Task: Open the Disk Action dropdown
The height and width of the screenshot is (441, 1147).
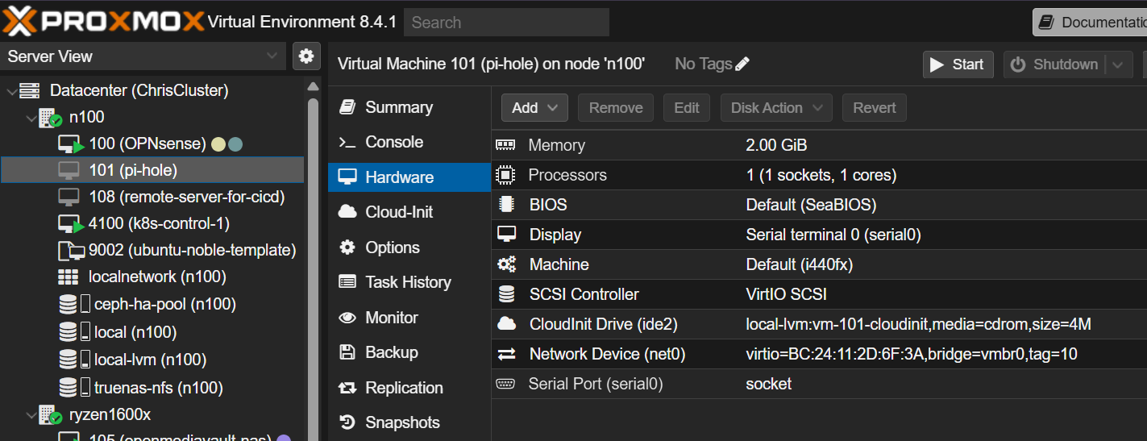Action: tap(776, 108)
